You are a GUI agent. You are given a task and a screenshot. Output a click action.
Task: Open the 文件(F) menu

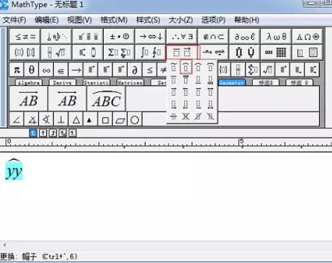[14, 20]
